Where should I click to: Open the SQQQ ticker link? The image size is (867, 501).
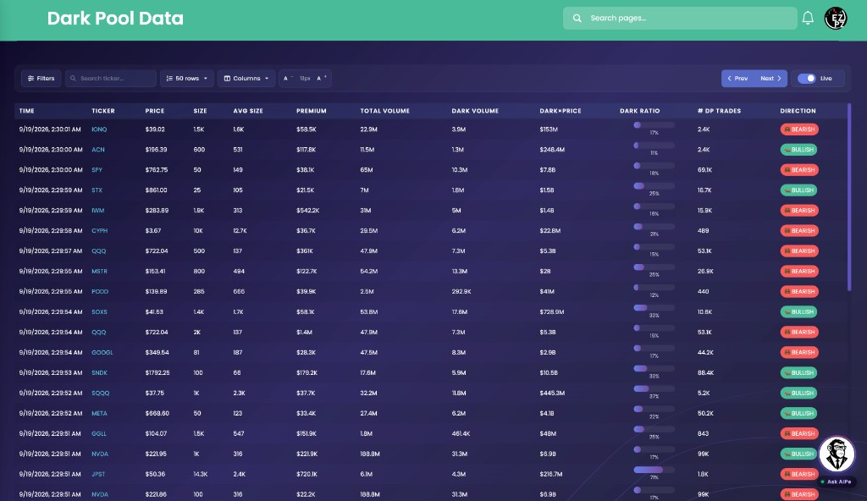(101, 394)
